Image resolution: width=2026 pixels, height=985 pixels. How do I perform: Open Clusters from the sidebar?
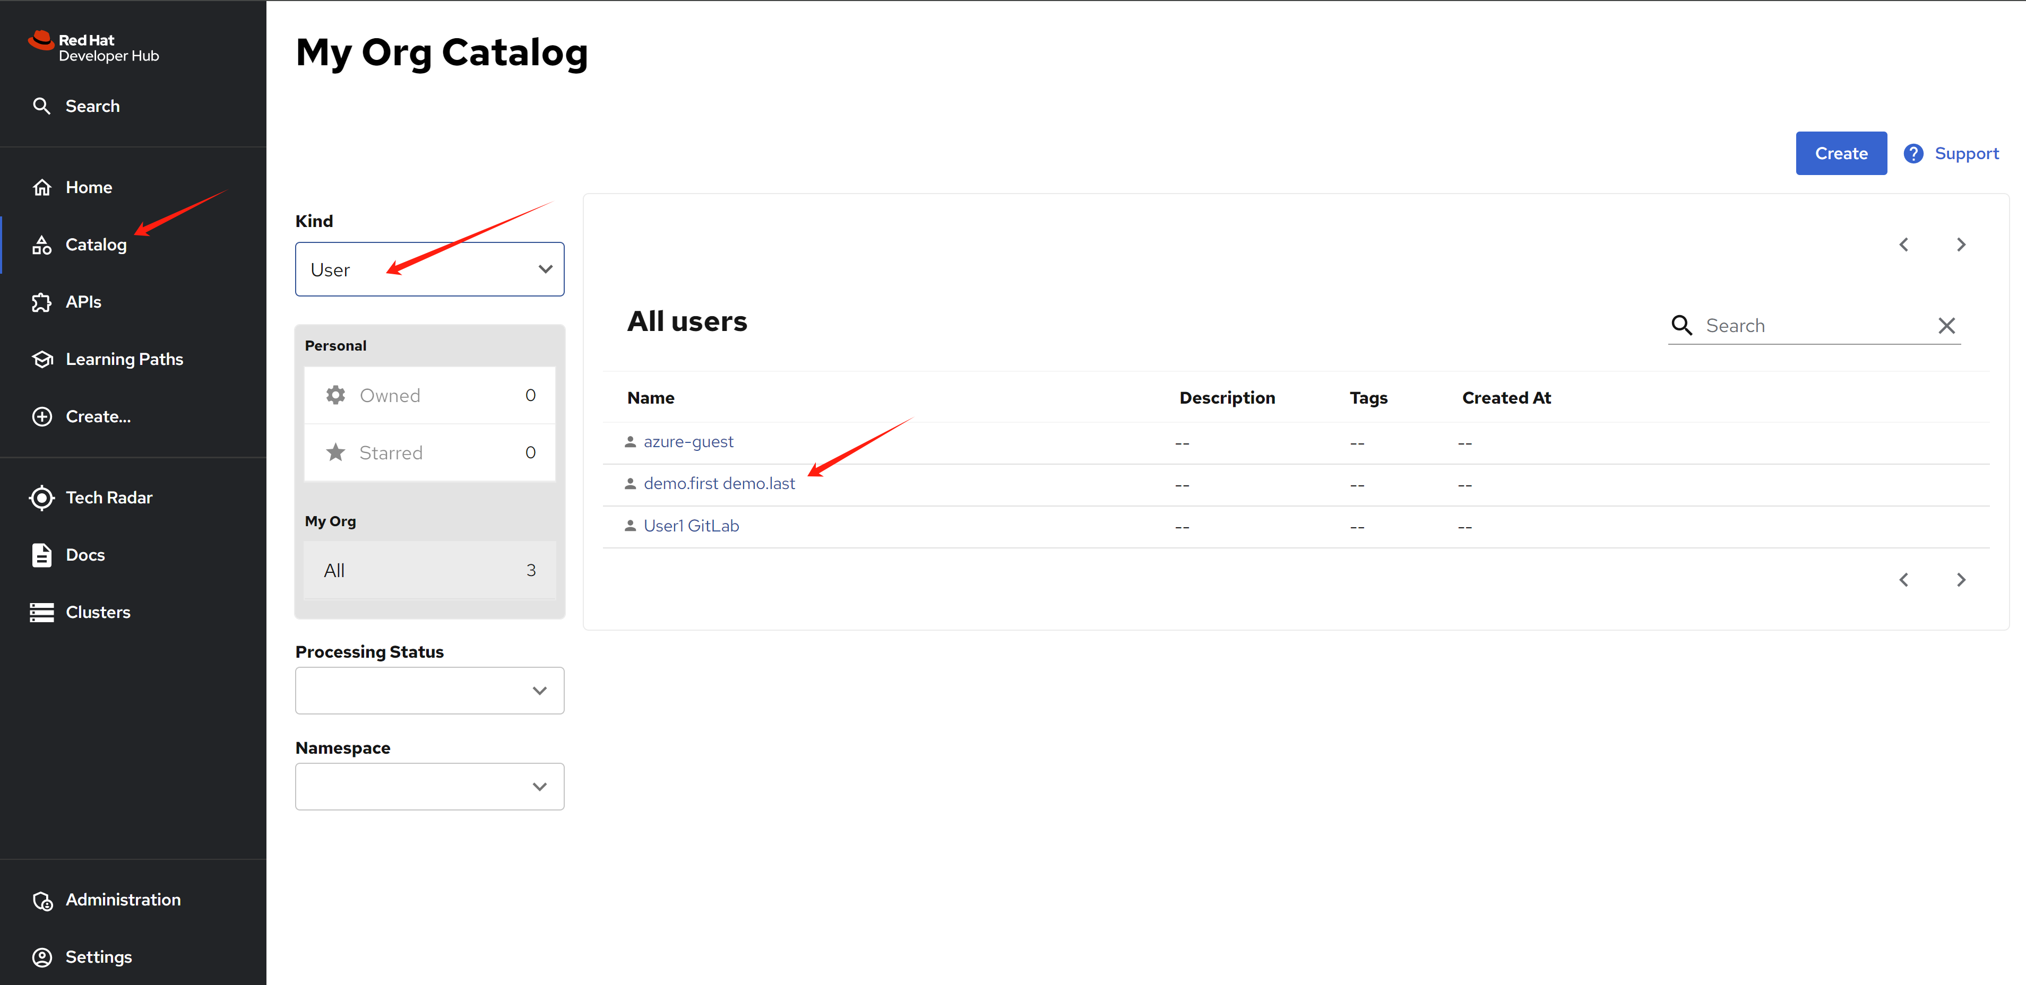[98, 613]
